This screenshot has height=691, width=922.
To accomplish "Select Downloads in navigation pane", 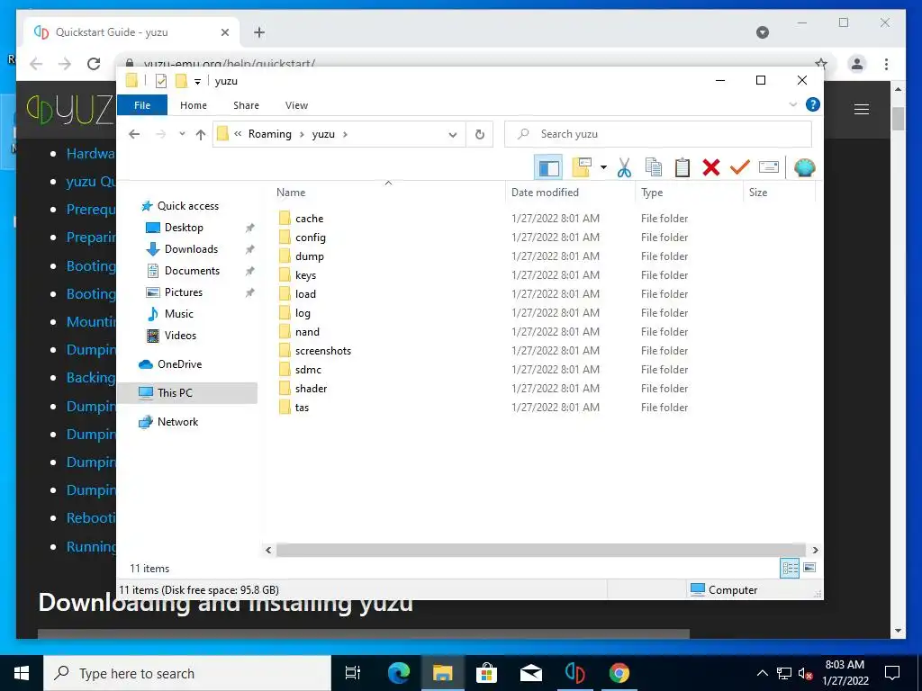I will 191,249.
